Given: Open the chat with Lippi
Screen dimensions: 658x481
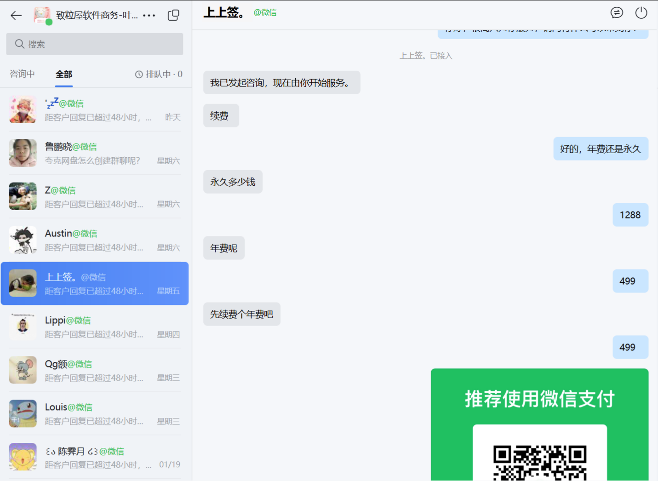Looking at the screenshot, I should pos(94,326).
